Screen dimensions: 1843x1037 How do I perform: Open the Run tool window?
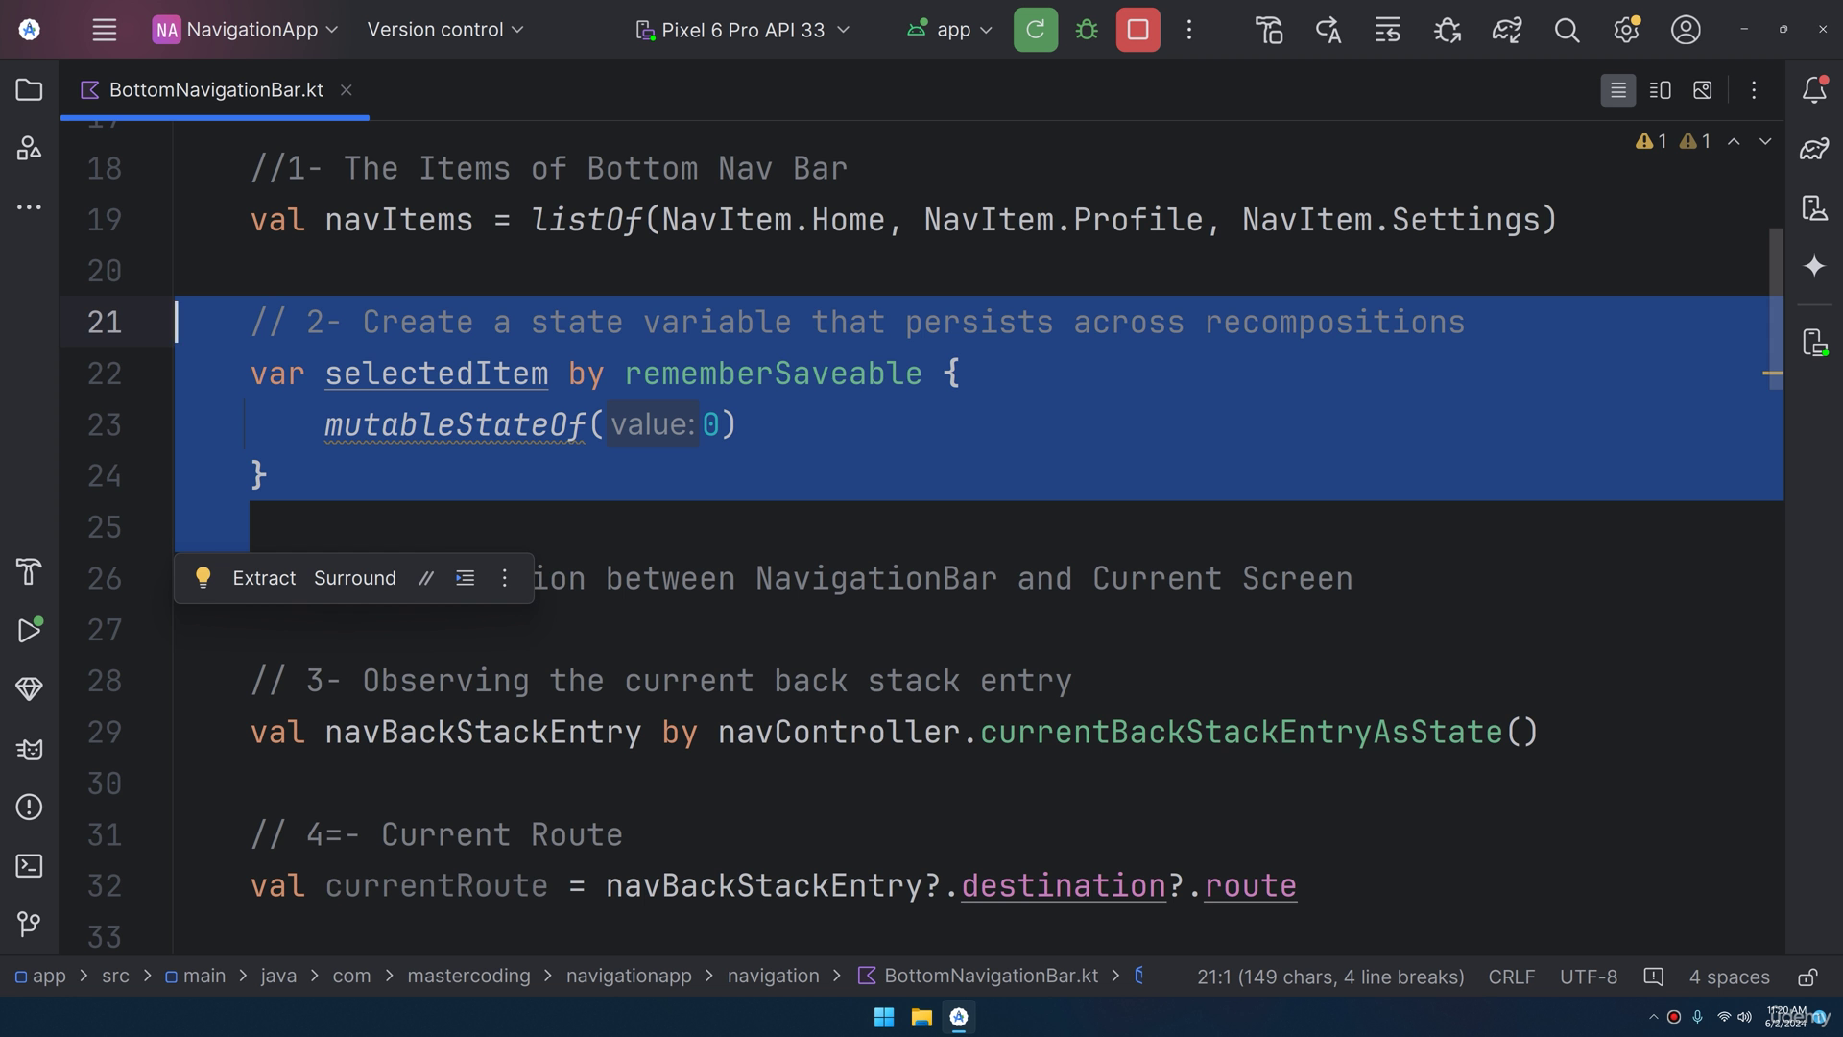pos(29,630)
